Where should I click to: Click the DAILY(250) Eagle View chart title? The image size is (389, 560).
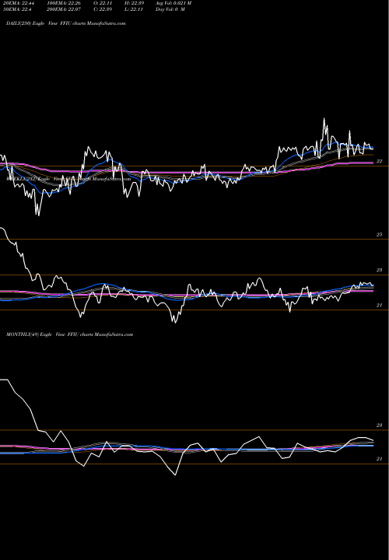click(x=65, y=23)
